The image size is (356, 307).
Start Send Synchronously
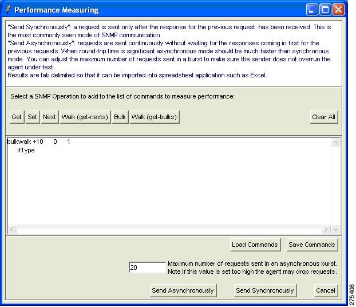pyautogui.click(x=265, y=290)
